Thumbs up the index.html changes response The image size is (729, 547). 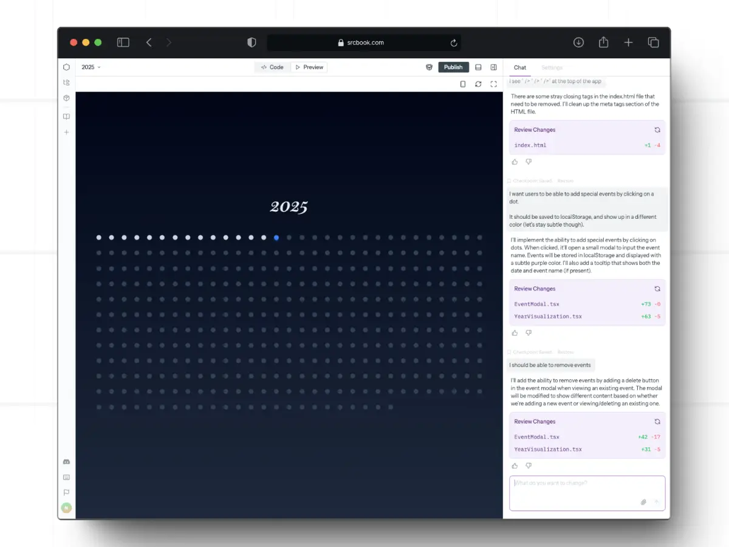tap(515, 162)
